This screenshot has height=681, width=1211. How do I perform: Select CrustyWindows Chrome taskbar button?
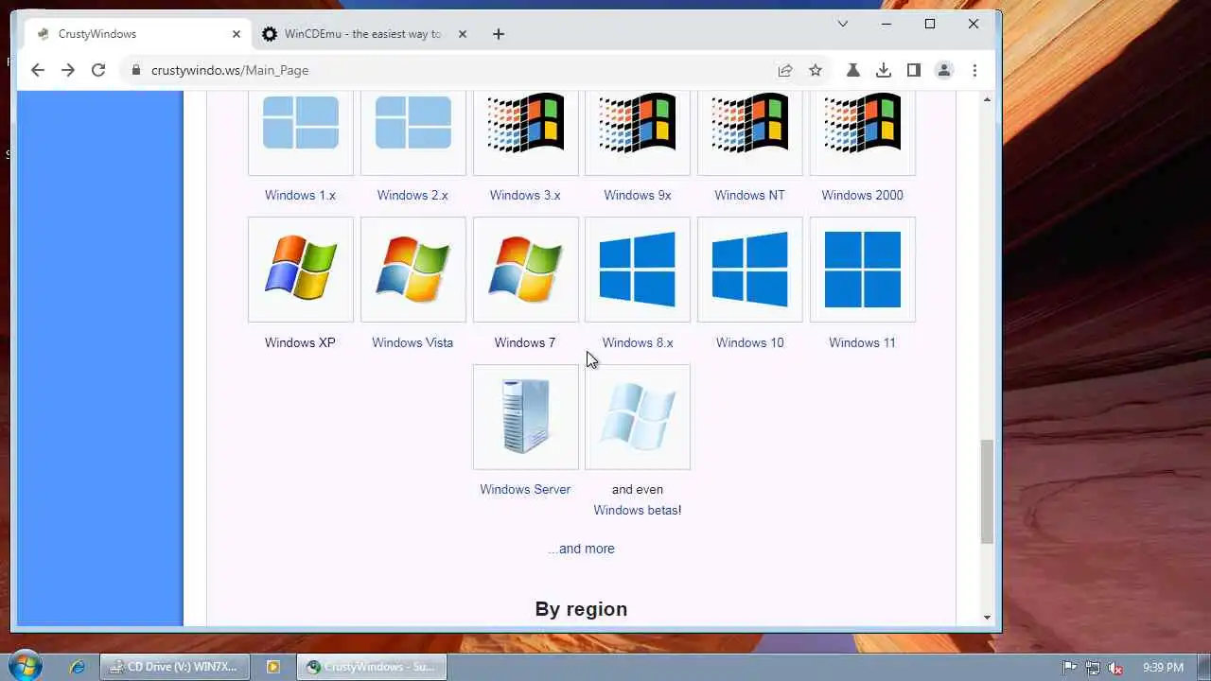(x=372, y=667)
